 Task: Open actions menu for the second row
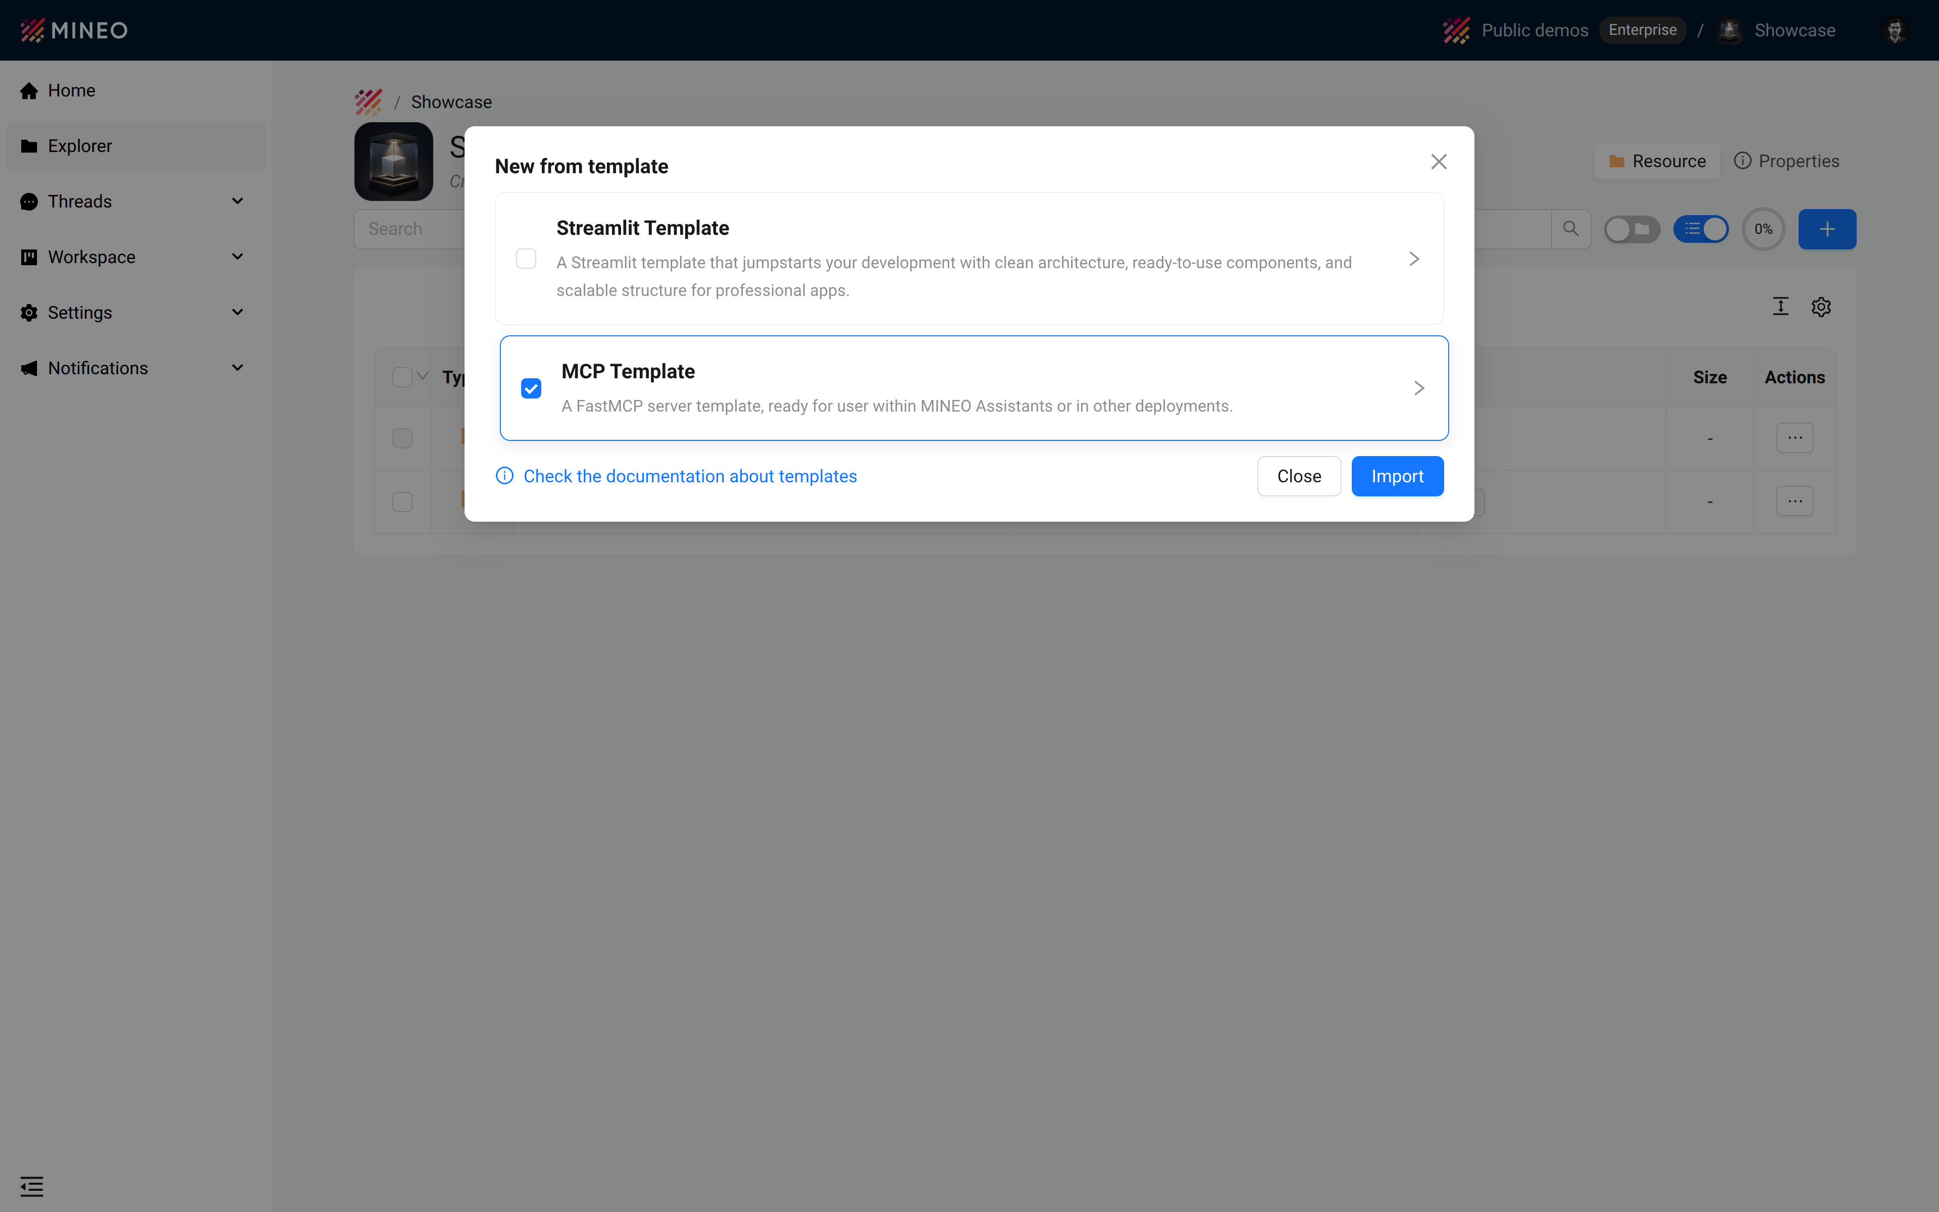[x=1795, y=502]
